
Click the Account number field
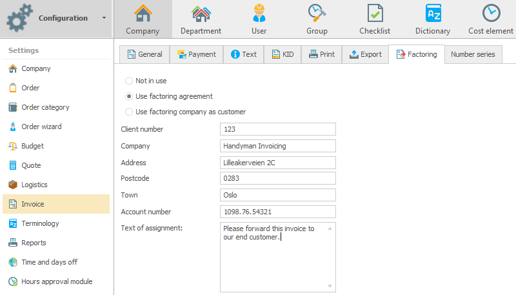tap(278, 212)
